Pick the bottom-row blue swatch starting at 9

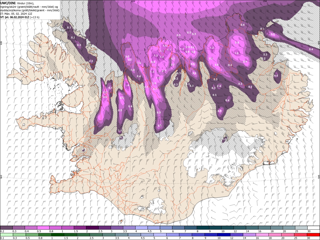(x=211, y=235)
